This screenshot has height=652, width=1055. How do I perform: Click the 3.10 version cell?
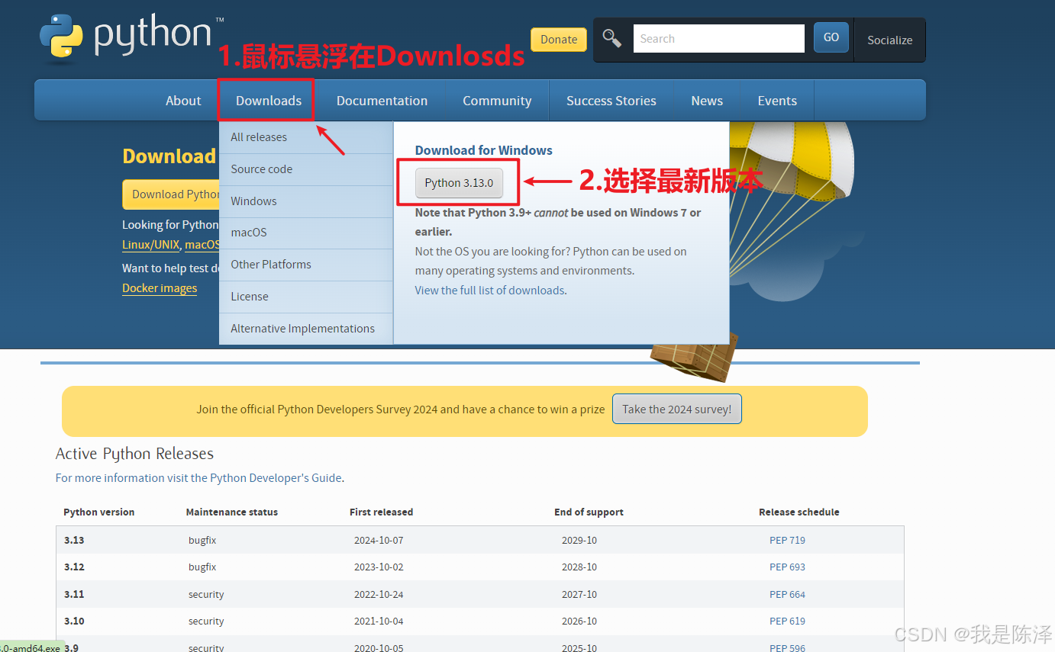(x=74, y=621)
